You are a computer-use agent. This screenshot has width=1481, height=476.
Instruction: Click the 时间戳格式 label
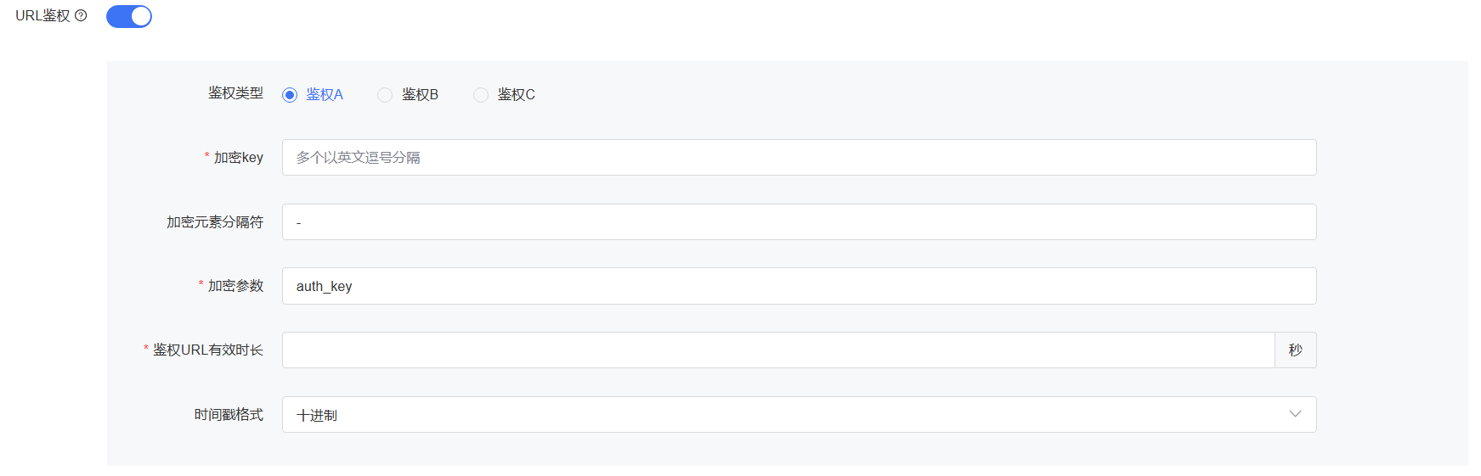click(229, 415)
